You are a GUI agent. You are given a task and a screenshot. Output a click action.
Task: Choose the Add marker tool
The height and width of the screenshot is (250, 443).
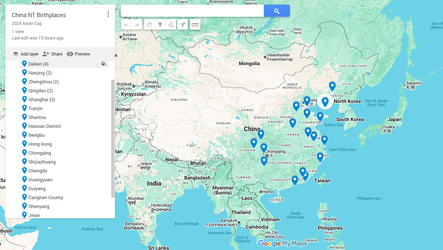click(160, 25)
